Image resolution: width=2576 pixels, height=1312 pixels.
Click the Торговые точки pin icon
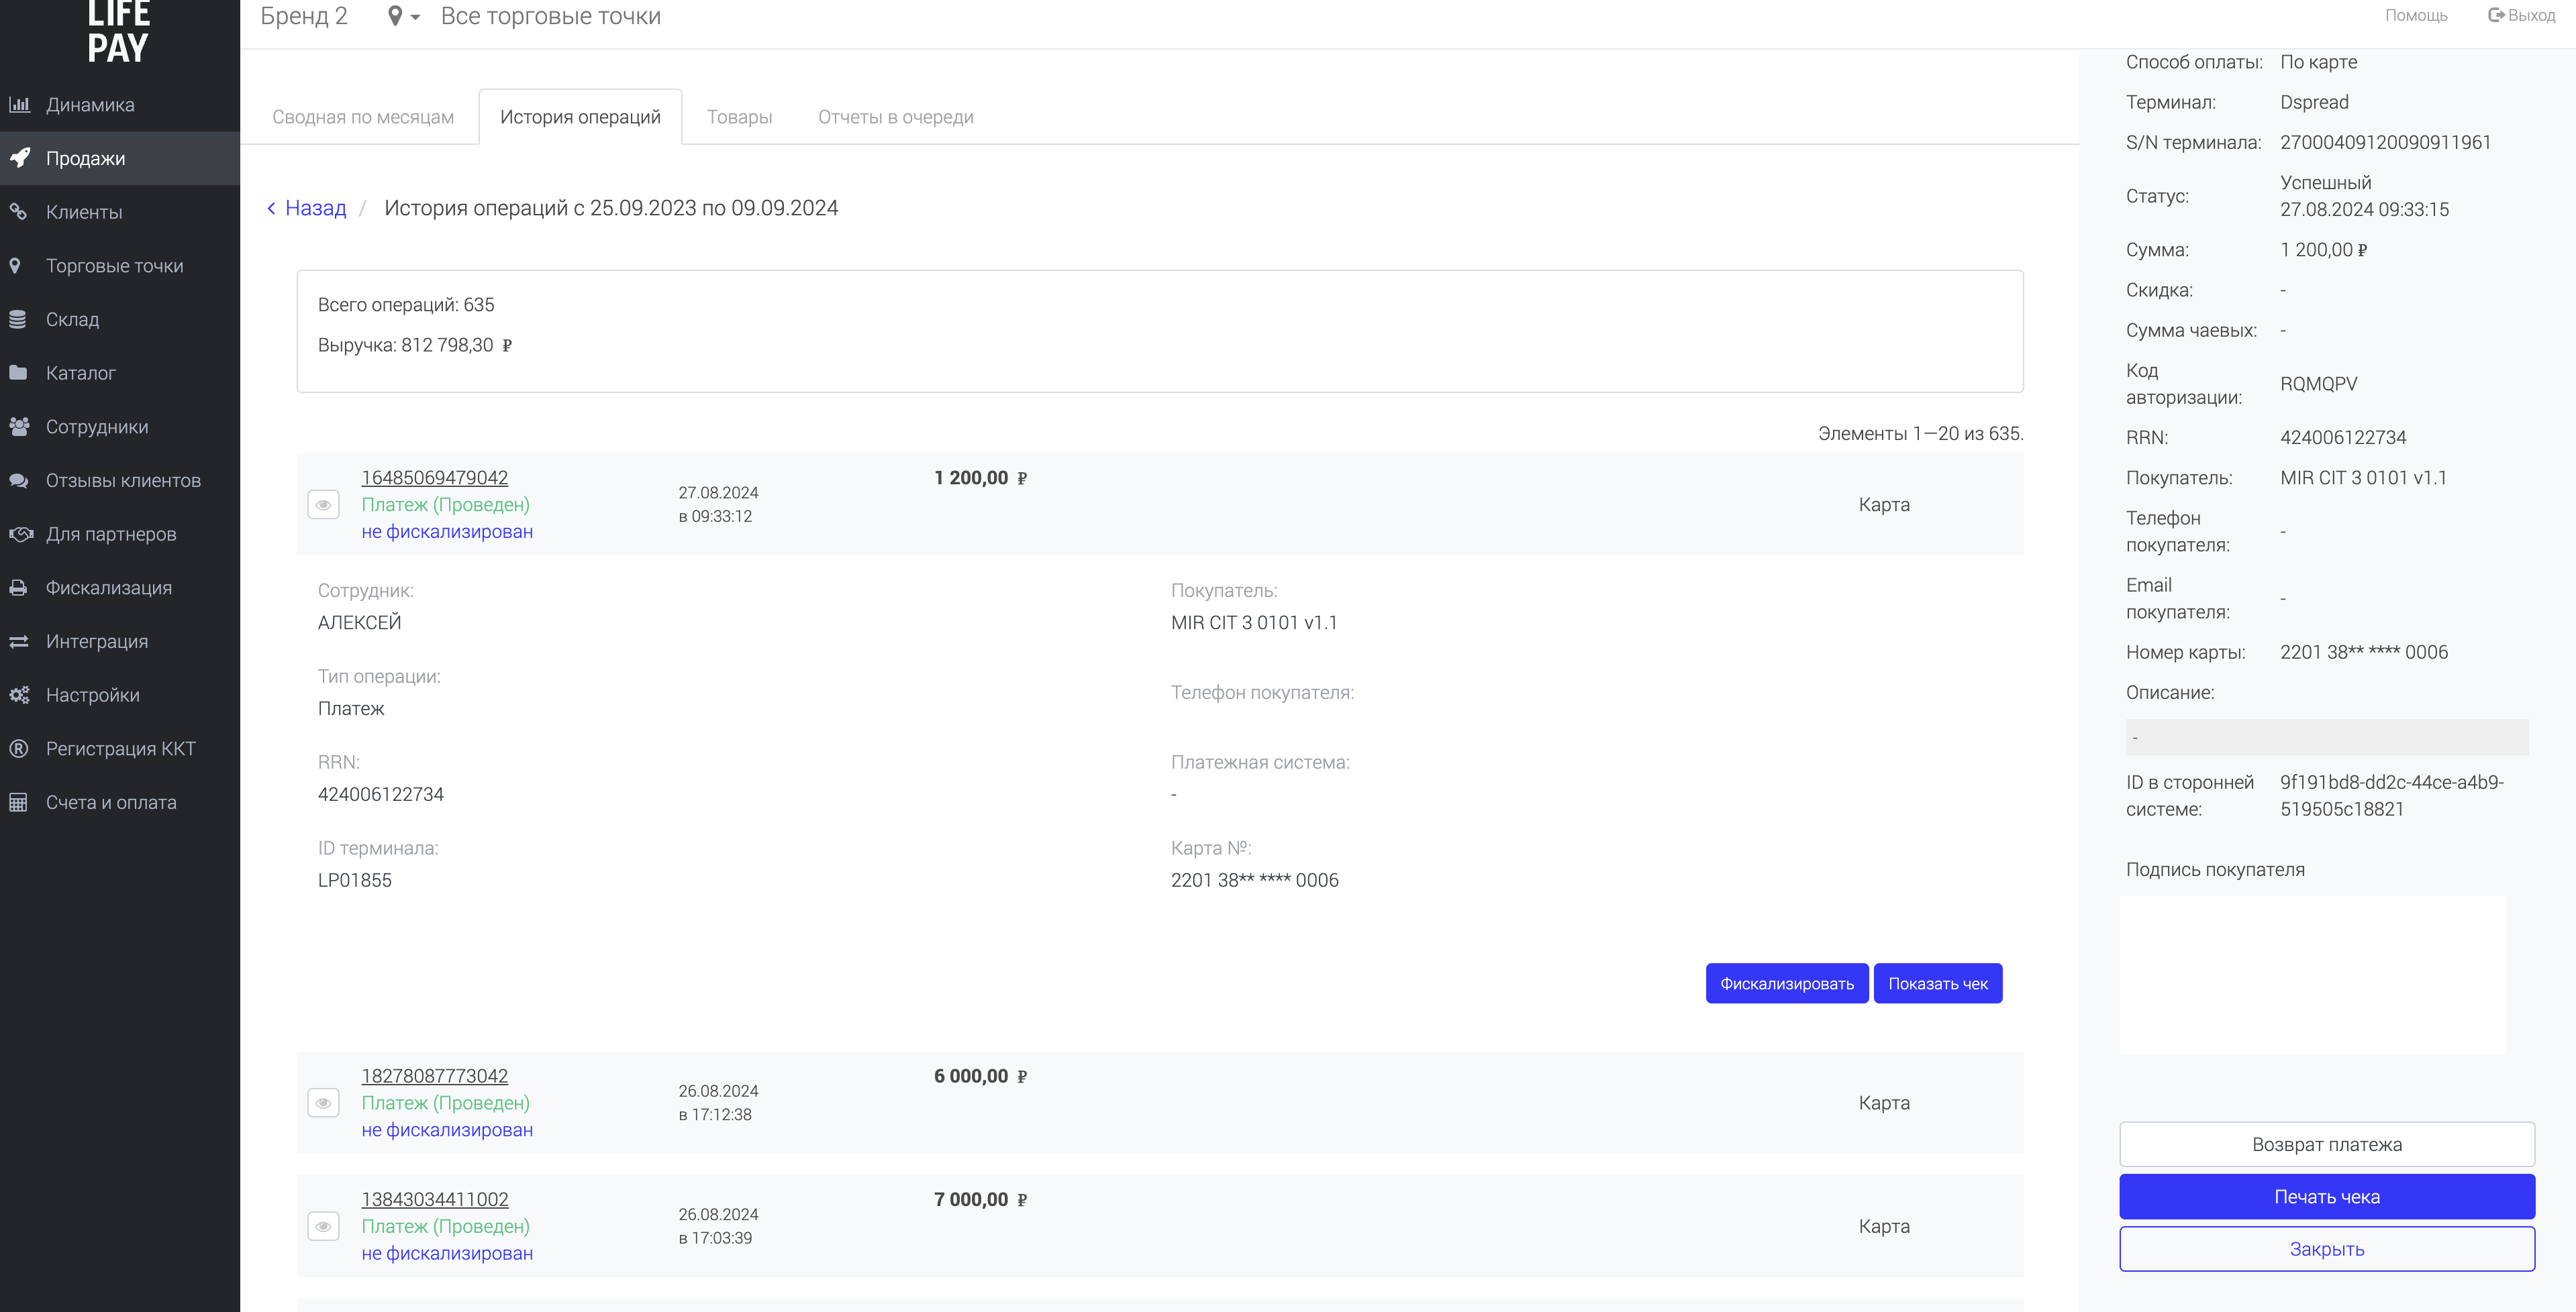coord(15,266)
